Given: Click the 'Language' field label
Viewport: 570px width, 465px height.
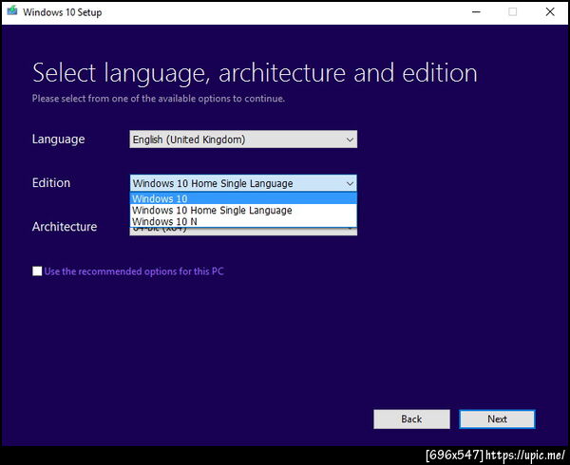Looking at the screenshot, I should pos(58,139).
